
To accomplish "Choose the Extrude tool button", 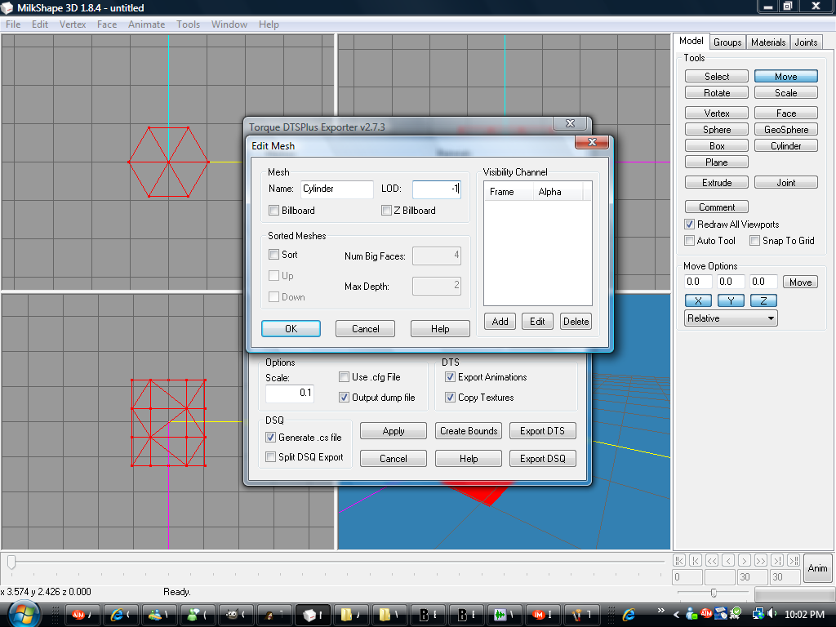I will 717,183.
